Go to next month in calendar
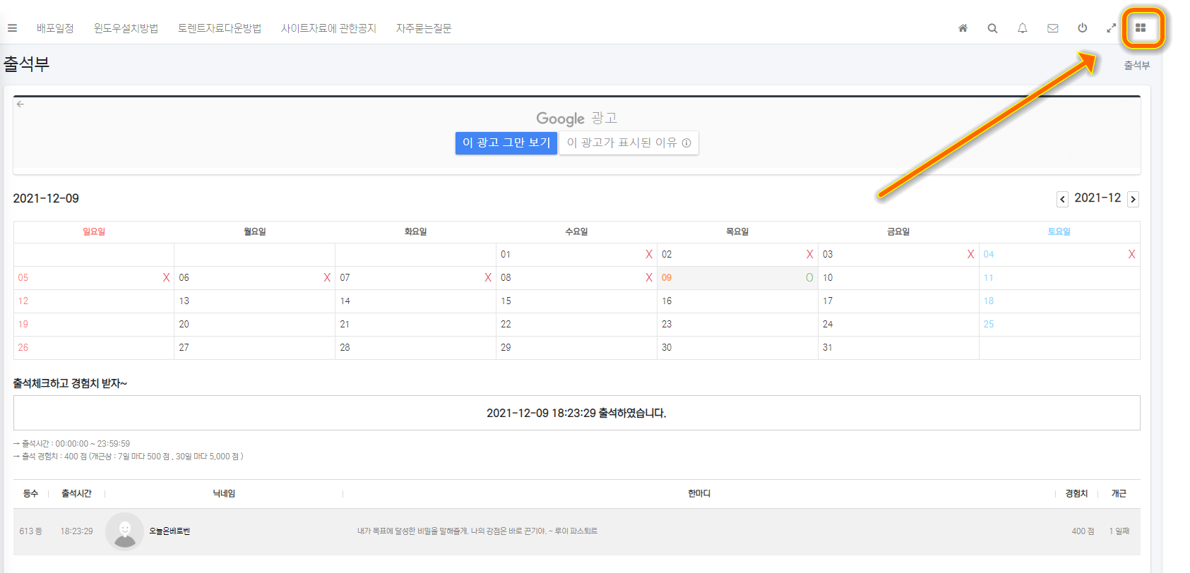The width and height of the screenshot is (1190, 573). tap(1133, 199)
